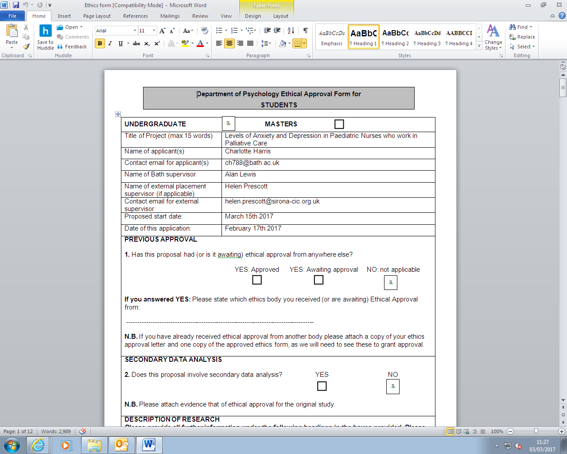Screen dimensions: 567x454
Task: Toggle Bold formatting
Action: tap(100, 43)
